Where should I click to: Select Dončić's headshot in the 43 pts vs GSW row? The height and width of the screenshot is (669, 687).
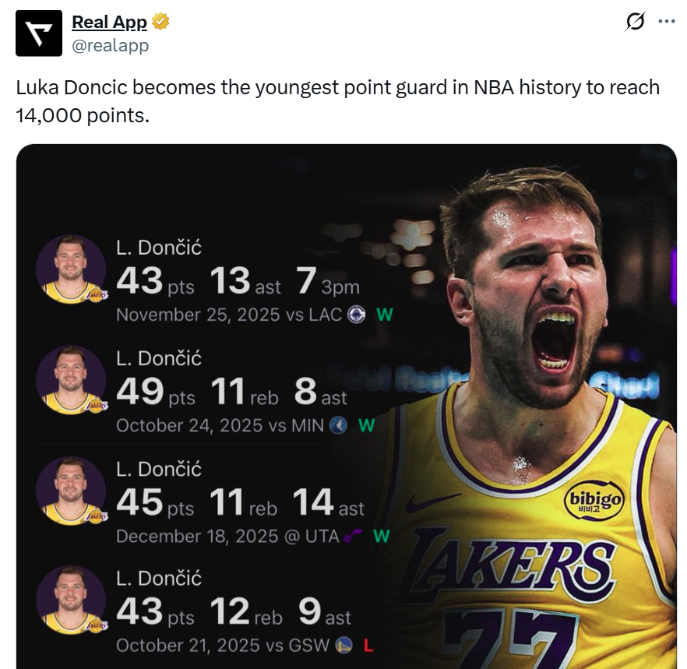pos(71,600)
